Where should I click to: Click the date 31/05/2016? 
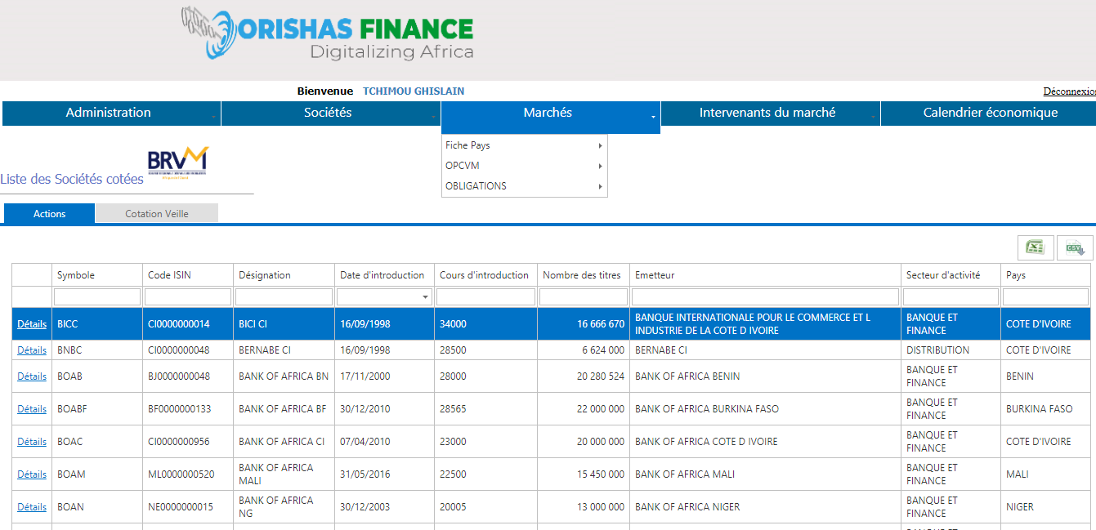coord(365,474)
